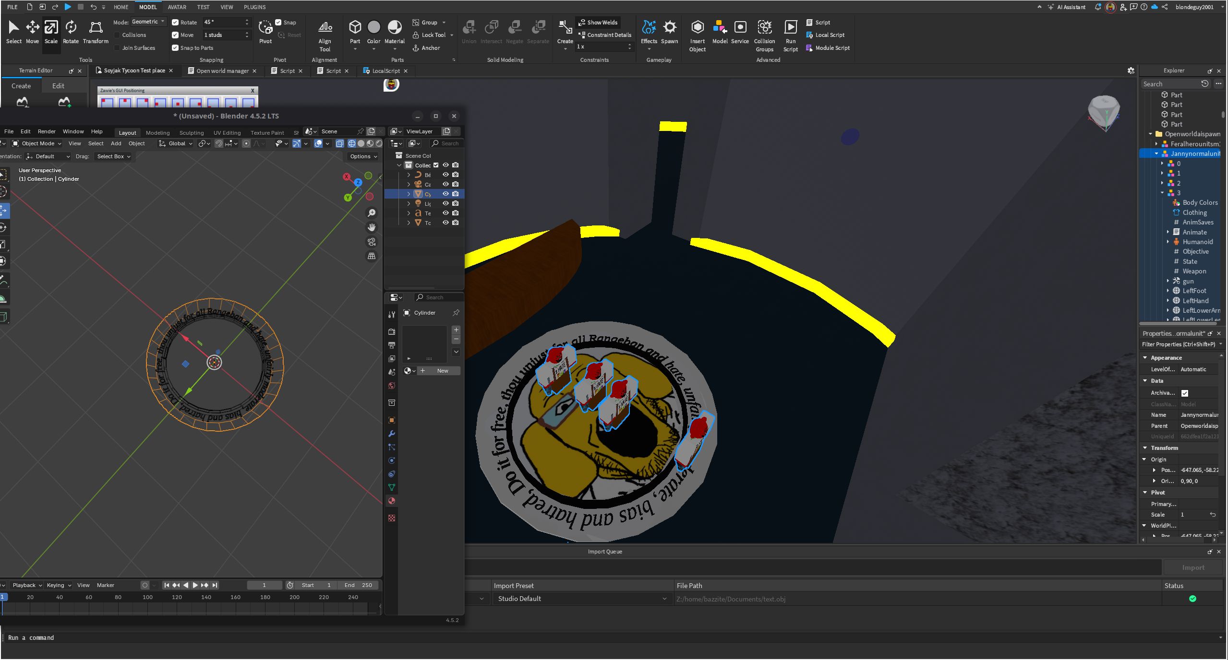
Task: Click the Zoom in/out gizmo in Blender viewport
Action: [372, 213]
